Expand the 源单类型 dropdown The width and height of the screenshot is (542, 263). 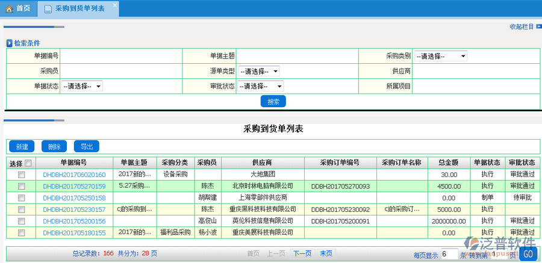pos(258,71)
